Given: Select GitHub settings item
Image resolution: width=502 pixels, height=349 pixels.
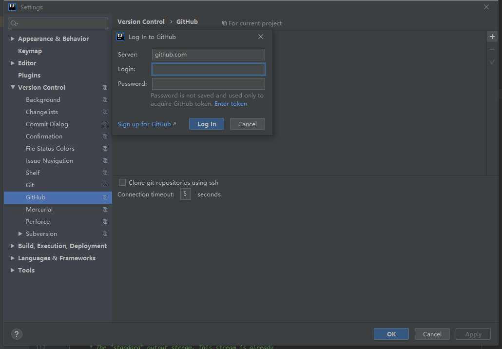Looking at the screenshot, I should pos(58,197).
